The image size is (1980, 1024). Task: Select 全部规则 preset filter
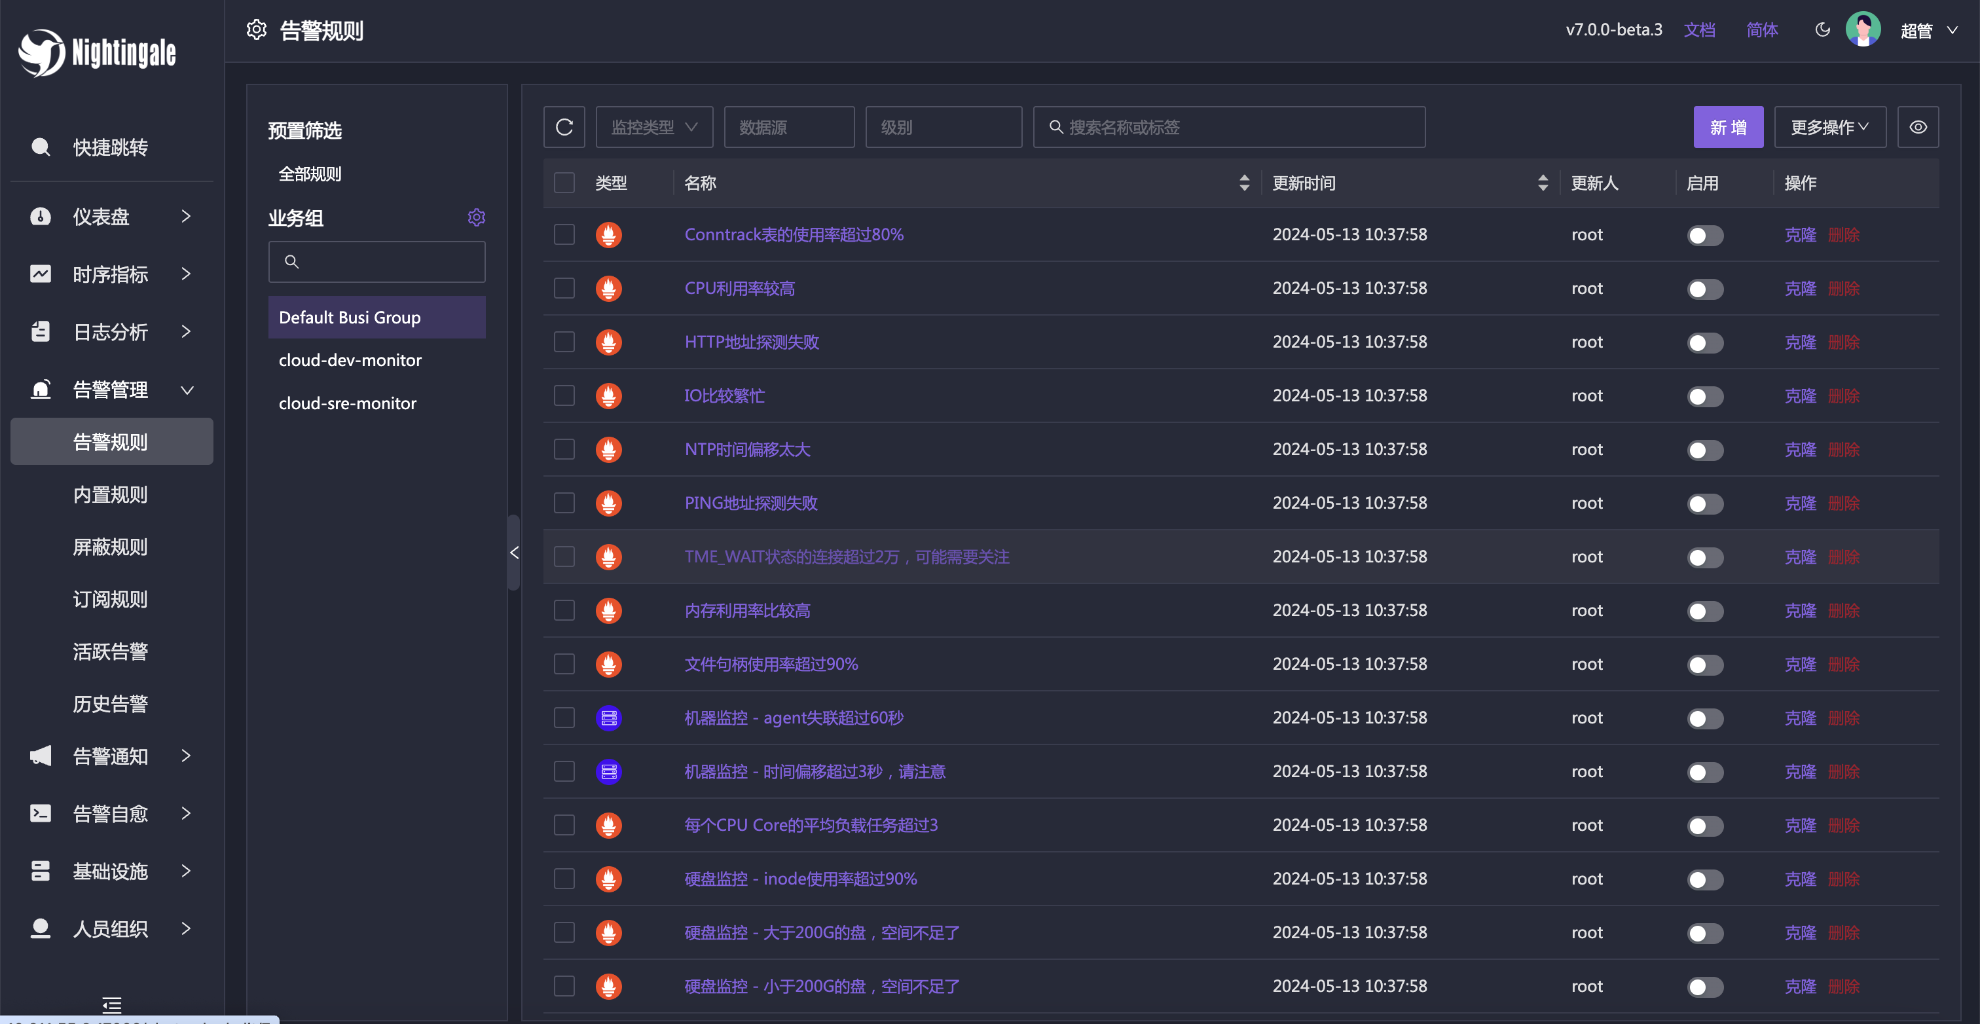pos(310,174)
